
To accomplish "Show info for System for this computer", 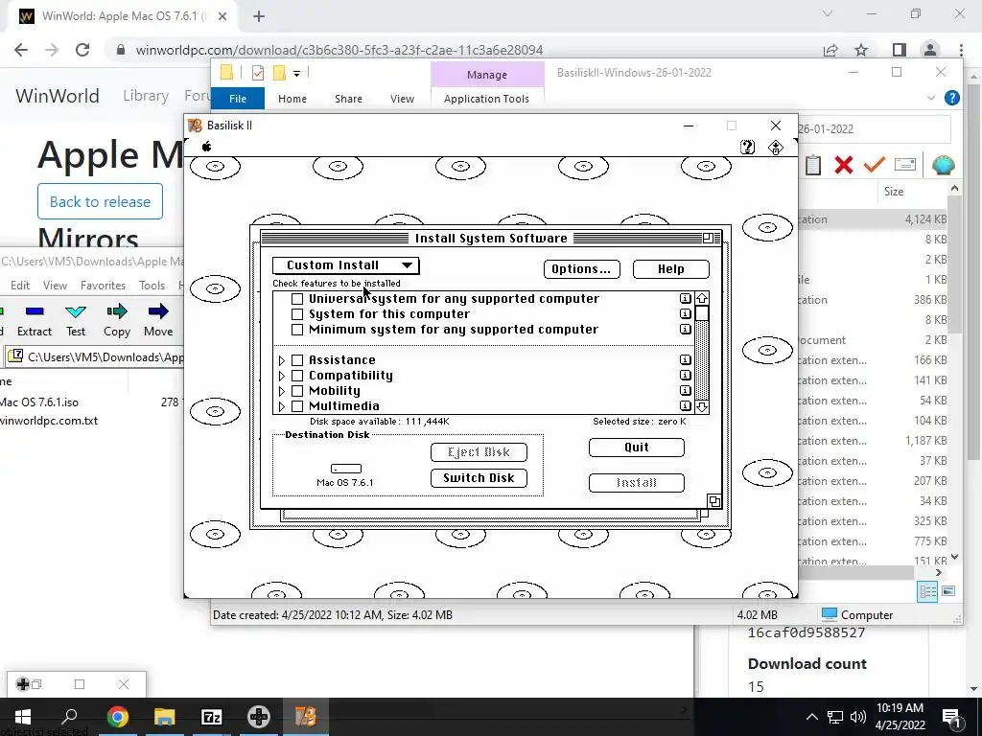I will (685, 313).
